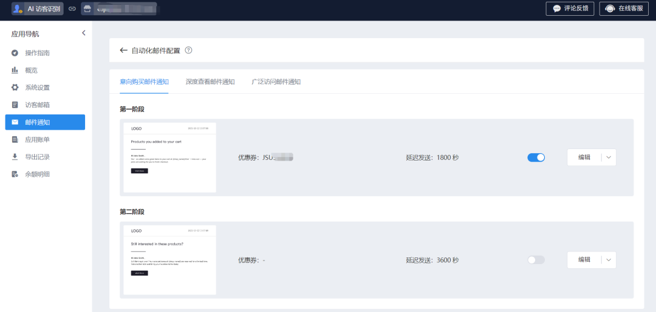The height and width of the screenshot is (312, 656).
Task: Switch to 深度查看邮件通知 tab
Action: (210, 82)
